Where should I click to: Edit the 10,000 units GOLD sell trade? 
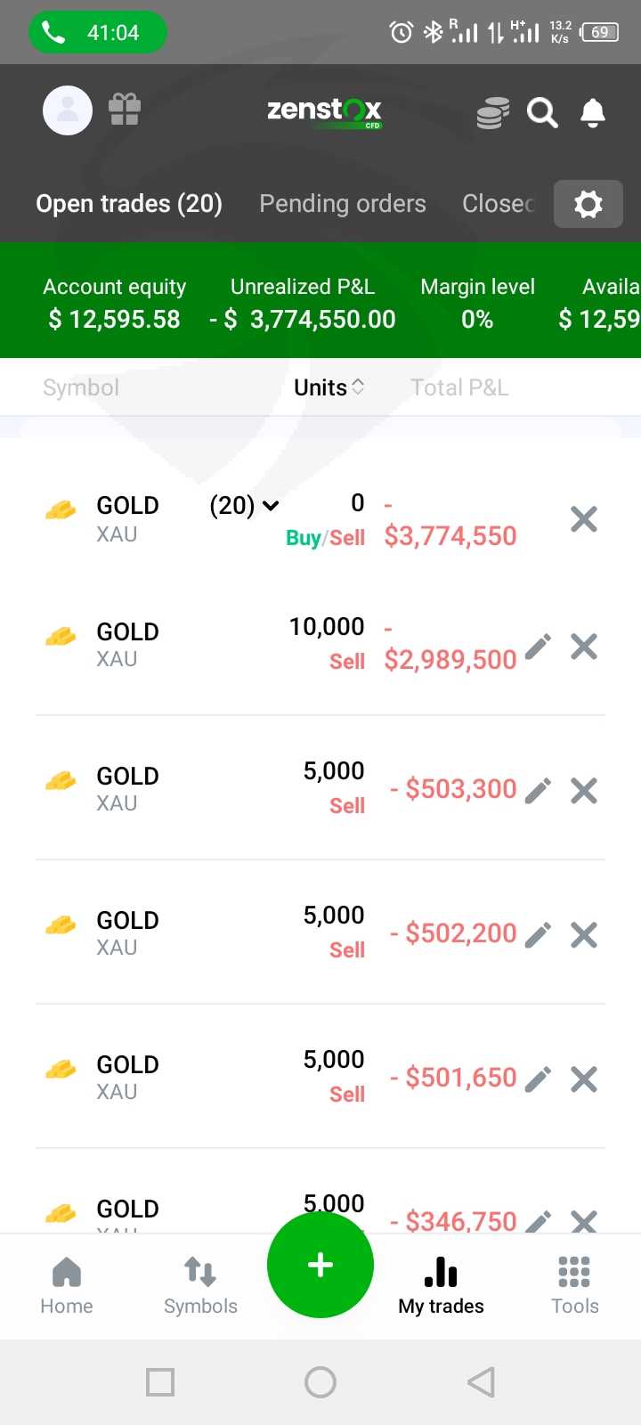point(538,647)
